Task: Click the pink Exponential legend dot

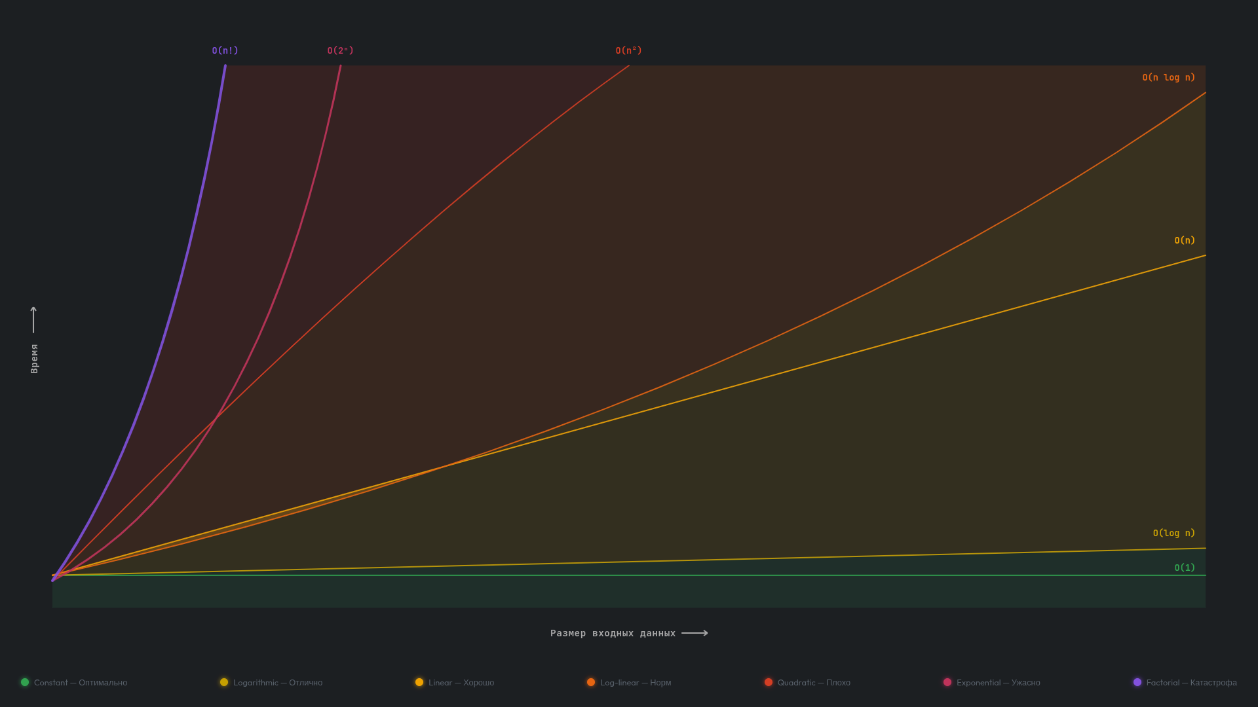Action: coord(947,682)
